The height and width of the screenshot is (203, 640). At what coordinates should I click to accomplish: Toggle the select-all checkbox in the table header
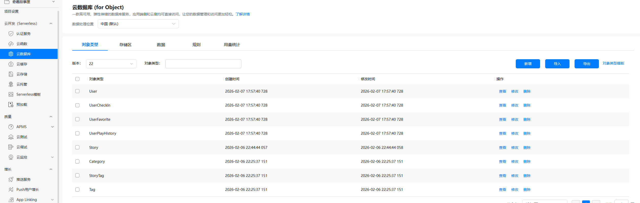tap(77, 79)
